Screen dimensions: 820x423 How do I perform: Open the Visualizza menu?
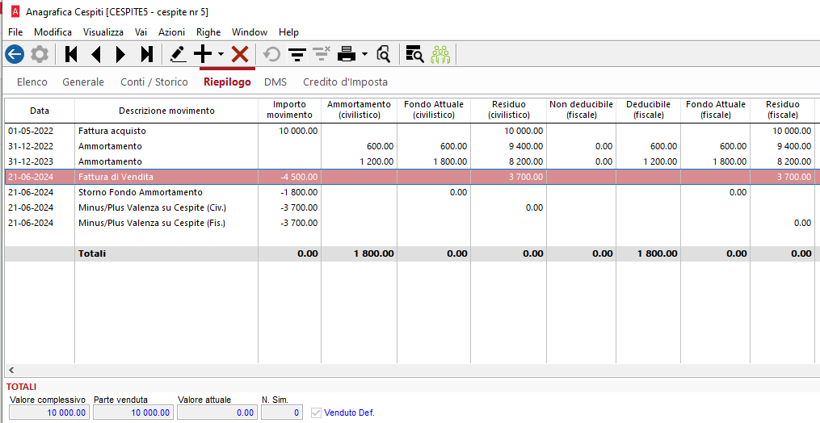tap(103, 32)
